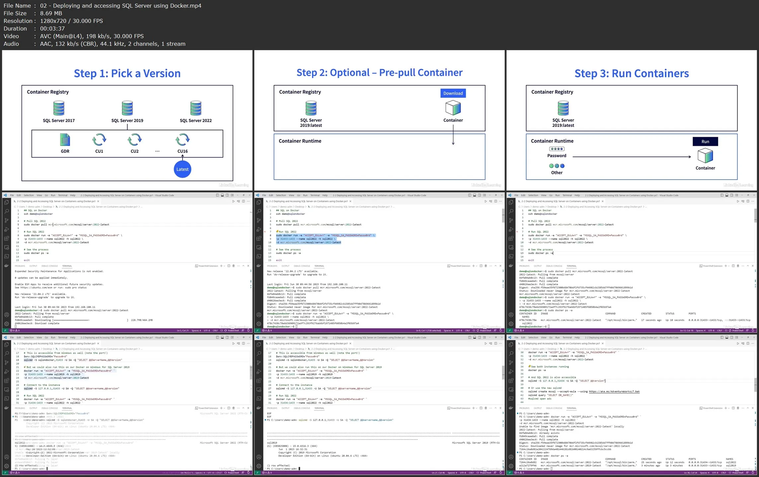The height and width of the screenshot is (477, 759).
Task: Toggle Panel layout button in second VS Code frame
Action: point(475,195)
